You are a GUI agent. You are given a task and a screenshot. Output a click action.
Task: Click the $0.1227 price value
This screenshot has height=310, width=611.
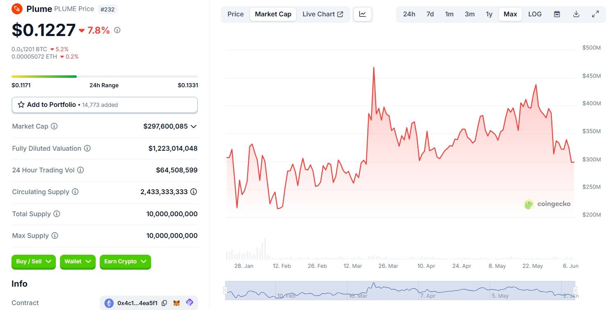pyautogui.click(x=44, y=30)
